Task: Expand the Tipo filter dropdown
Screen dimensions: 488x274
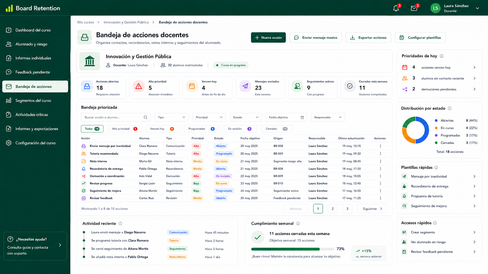Action: (x=171, y=117)
